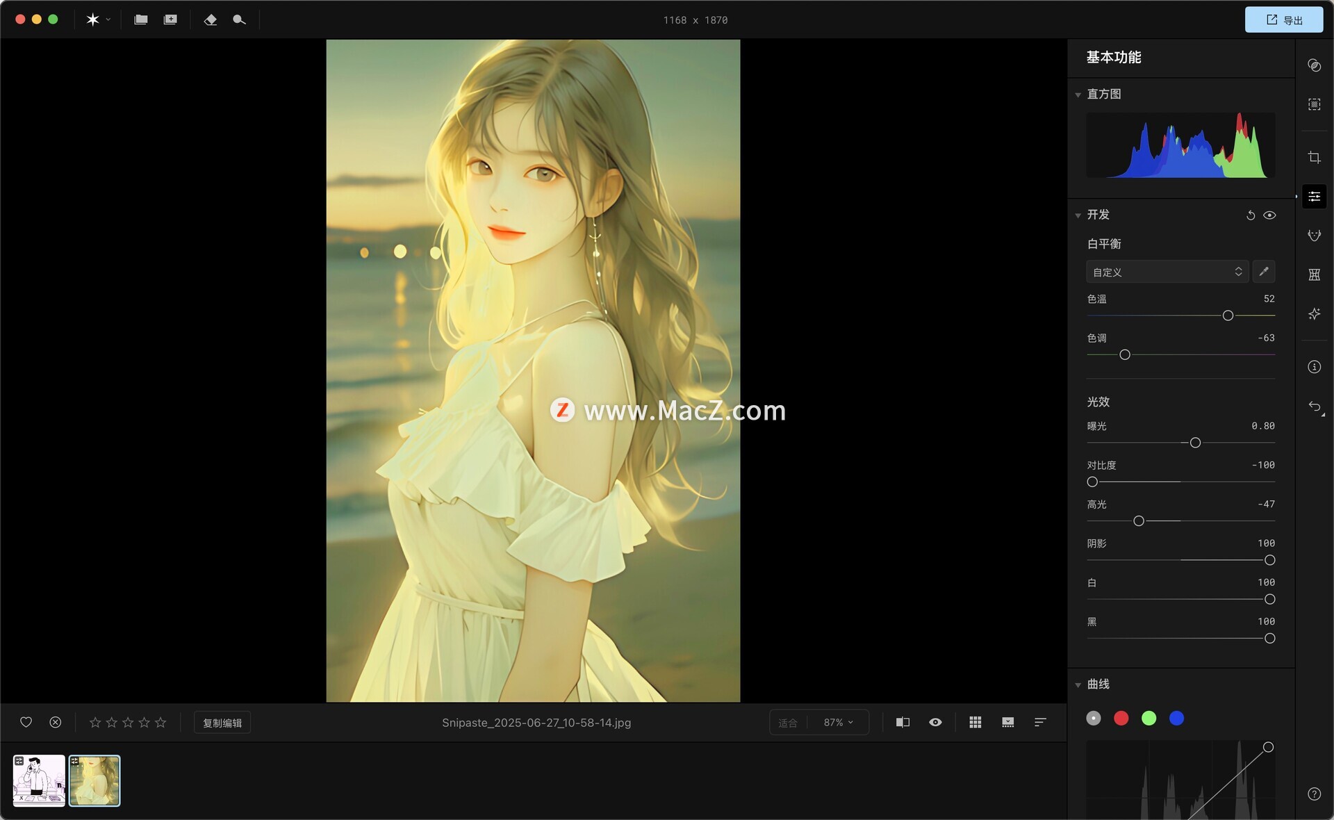Select the girl portrait thumbnail in filmstrip
Image resolution: width=1334 pixels, height=820 pixels.
point(94,780)
